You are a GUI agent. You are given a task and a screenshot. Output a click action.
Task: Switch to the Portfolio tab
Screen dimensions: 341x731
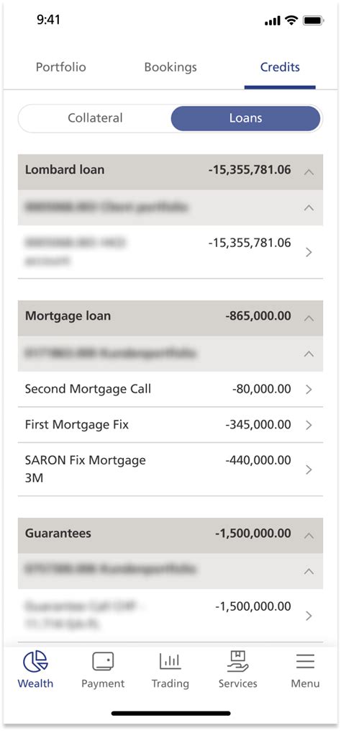61,67
